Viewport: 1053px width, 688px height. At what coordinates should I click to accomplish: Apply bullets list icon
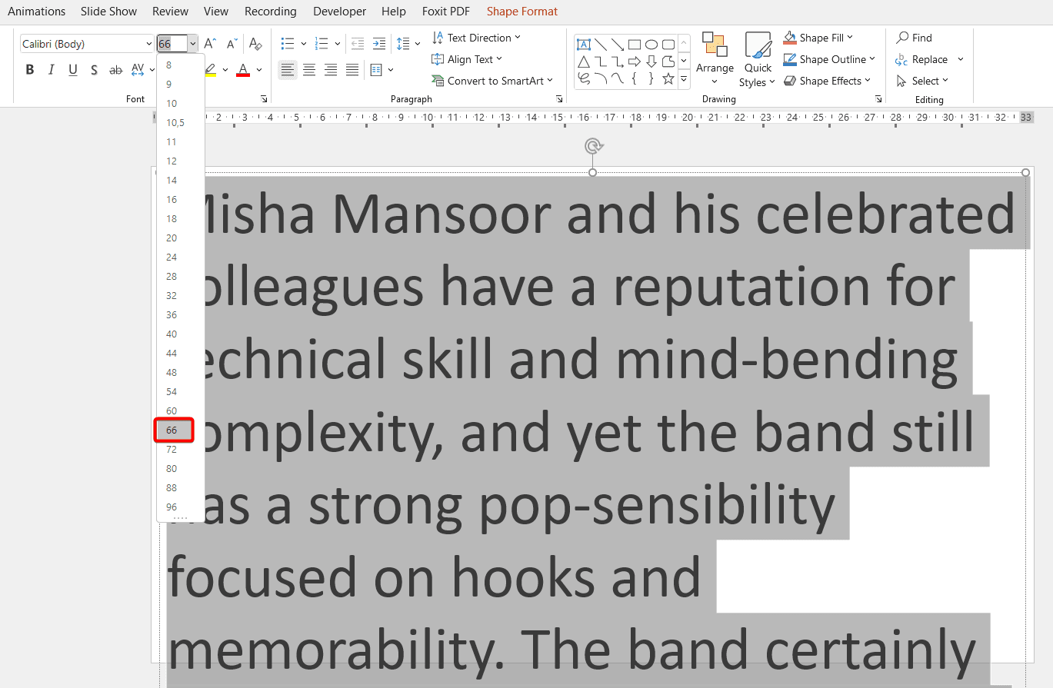click(288, 44)
